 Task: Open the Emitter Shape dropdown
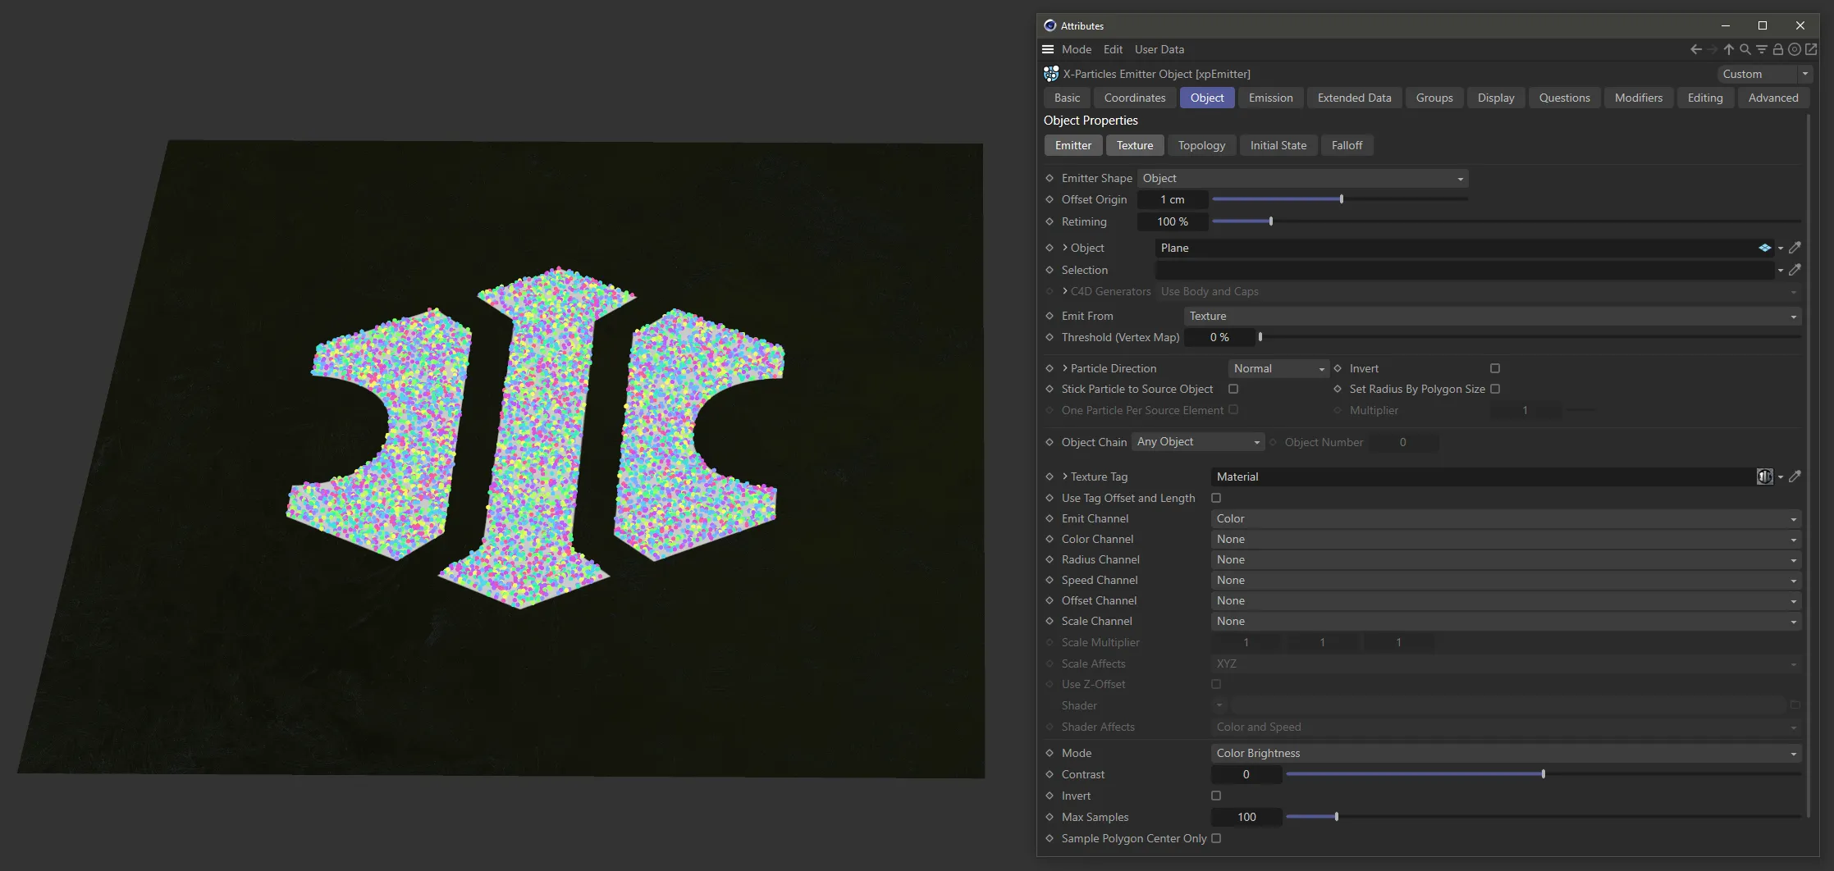pos(1302,178)
